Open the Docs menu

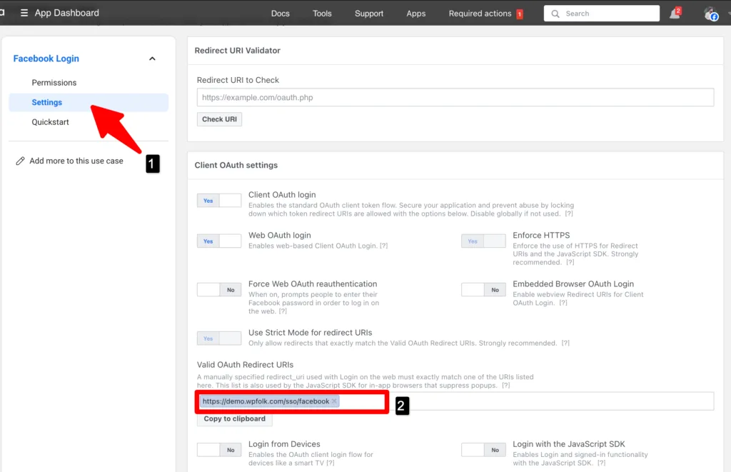(x=280, y=14)
